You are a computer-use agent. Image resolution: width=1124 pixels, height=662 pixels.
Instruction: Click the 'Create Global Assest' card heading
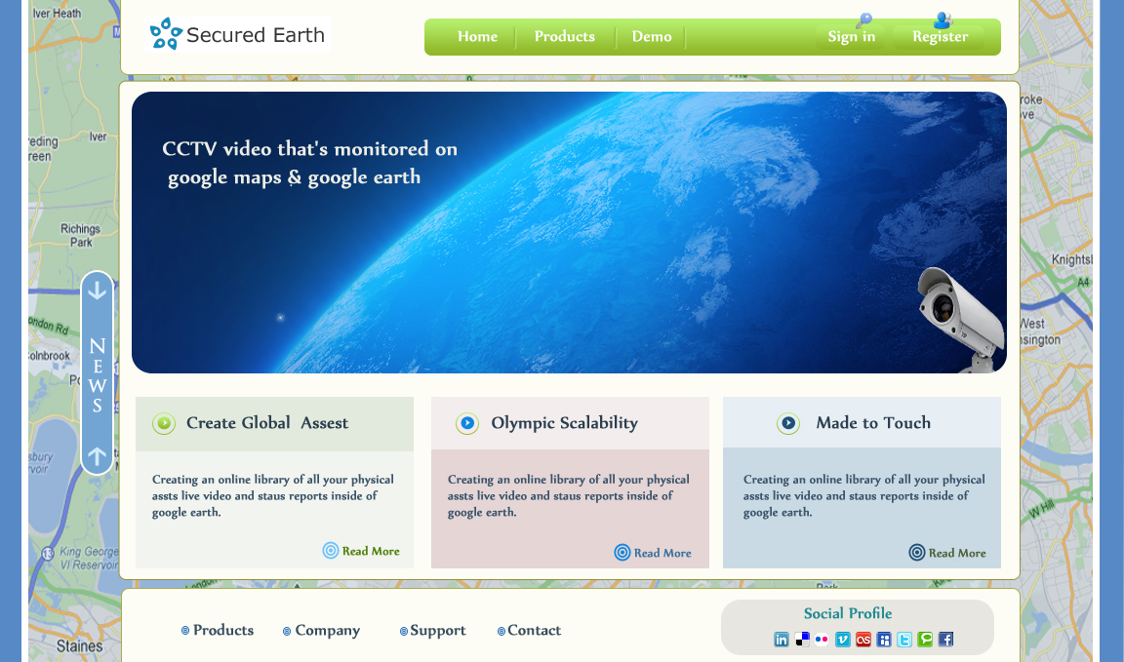[x=267, y=423]
